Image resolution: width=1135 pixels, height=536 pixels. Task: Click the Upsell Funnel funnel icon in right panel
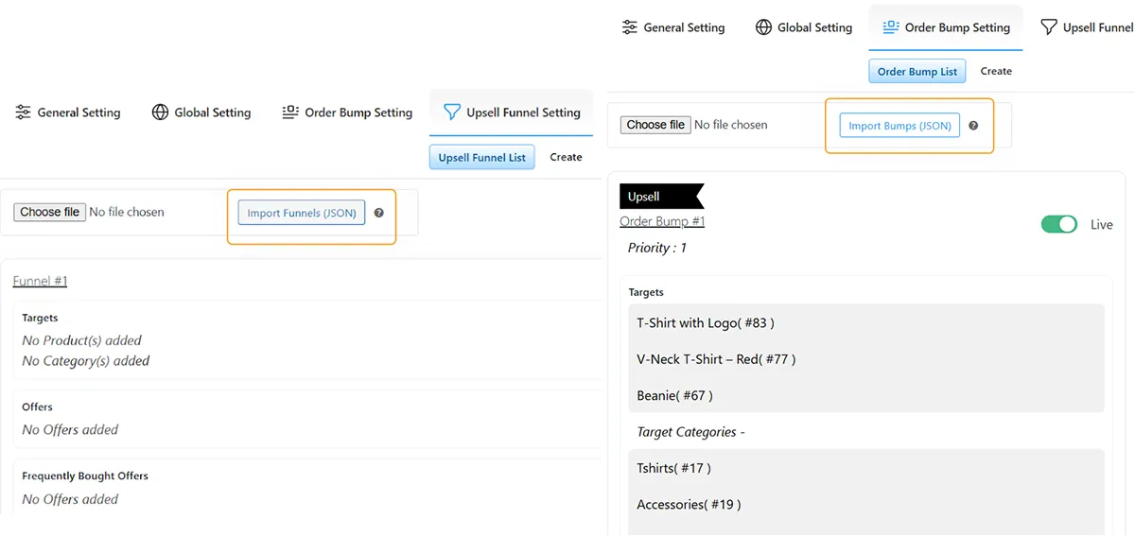click(1048, 27)
